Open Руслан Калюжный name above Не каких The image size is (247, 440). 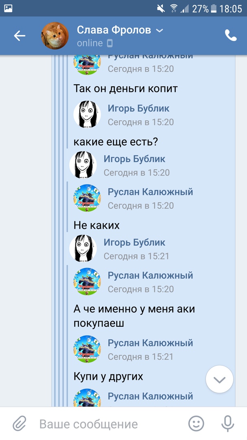(150, 192)
